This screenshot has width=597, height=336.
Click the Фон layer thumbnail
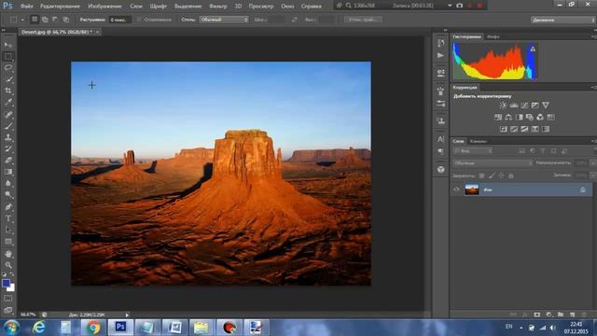click(x=472, y=189)
